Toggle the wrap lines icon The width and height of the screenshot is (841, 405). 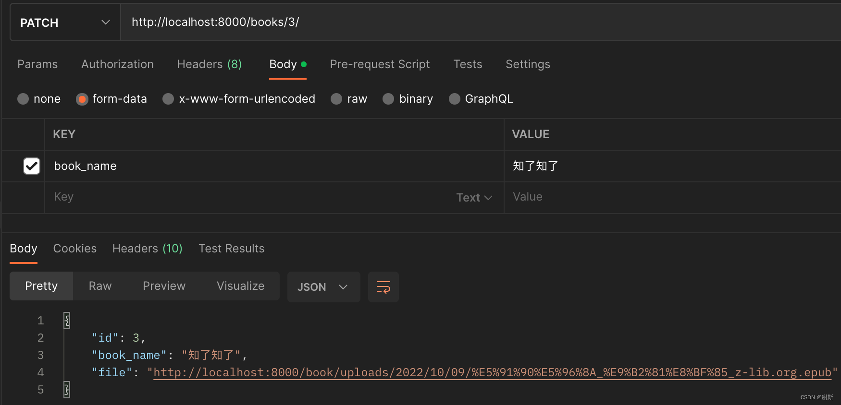383,287
